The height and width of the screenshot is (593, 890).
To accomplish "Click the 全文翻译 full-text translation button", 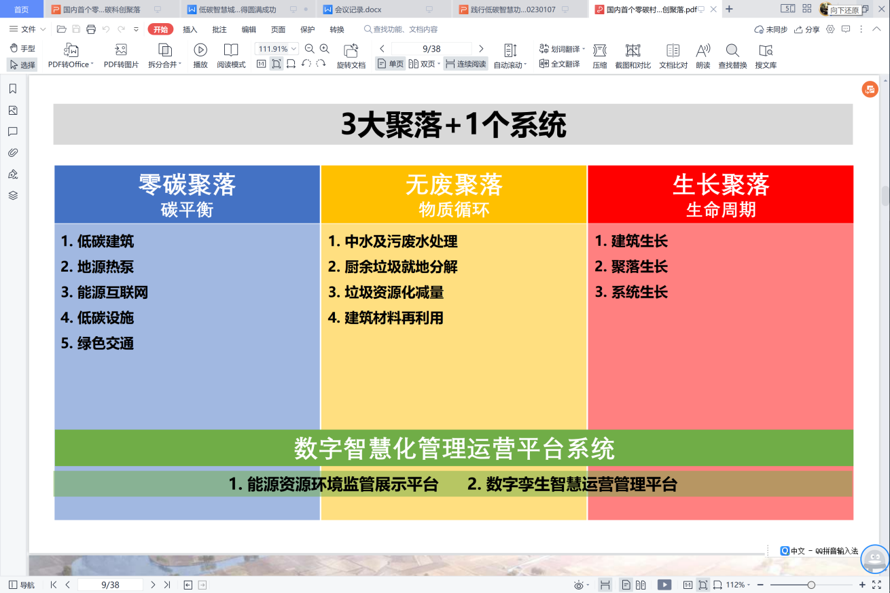I will tap(559, 64).
